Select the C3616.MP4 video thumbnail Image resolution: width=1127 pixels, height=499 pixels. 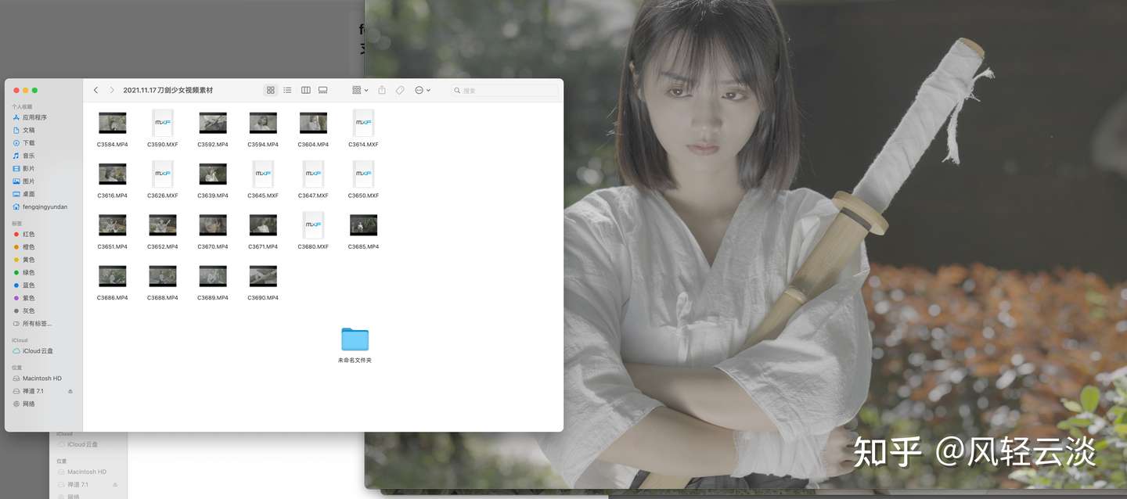coord(113,174)
